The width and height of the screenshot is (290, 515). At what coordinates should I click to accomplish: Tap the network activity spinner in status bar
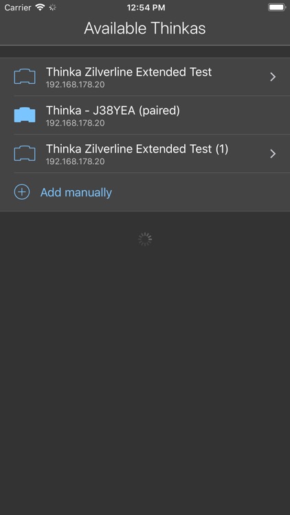pyautogui.click(x=53, y=8)
